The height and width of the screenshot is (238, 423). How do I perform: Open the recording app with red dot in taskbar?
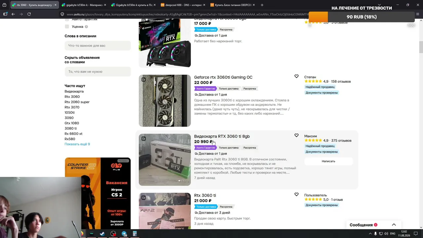click(113, 234)
